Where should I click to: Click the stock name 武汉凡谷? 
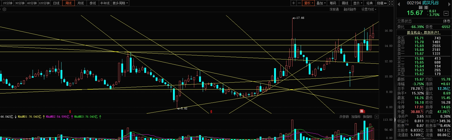pyautogui.click(x=431, y=3)
